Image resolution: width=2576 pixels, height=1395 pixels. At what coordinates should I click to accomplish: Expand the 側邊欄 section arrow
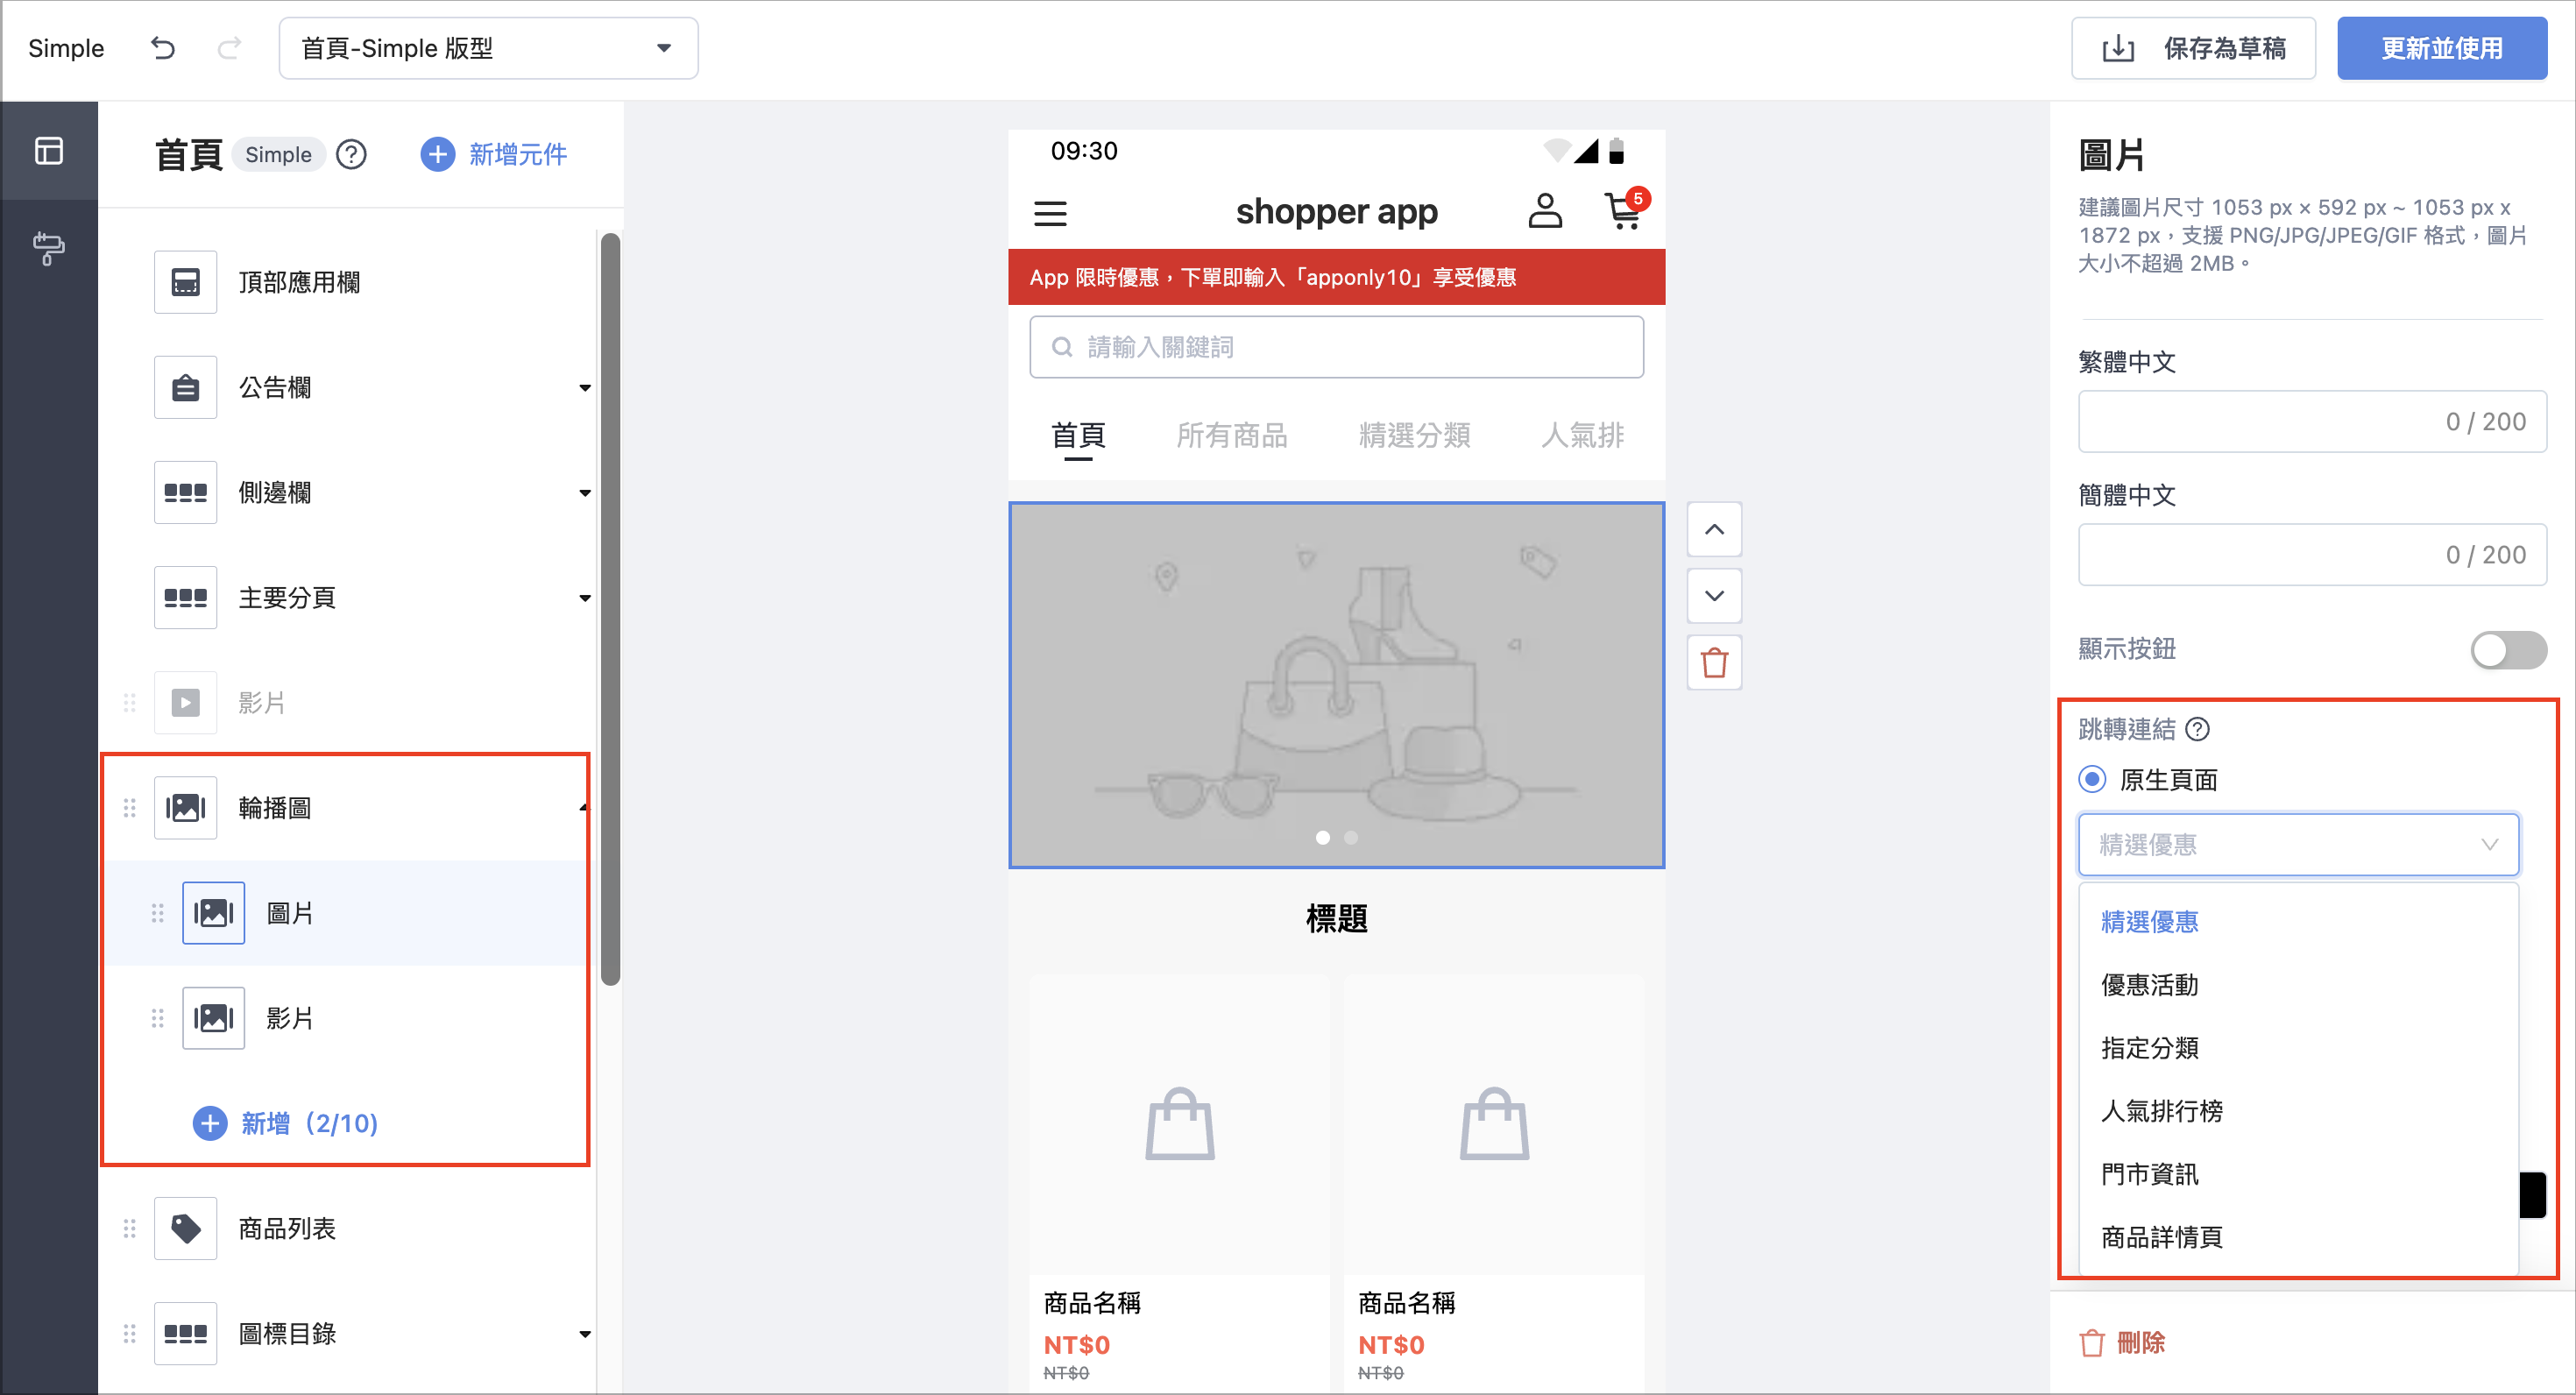click(585, 493)
